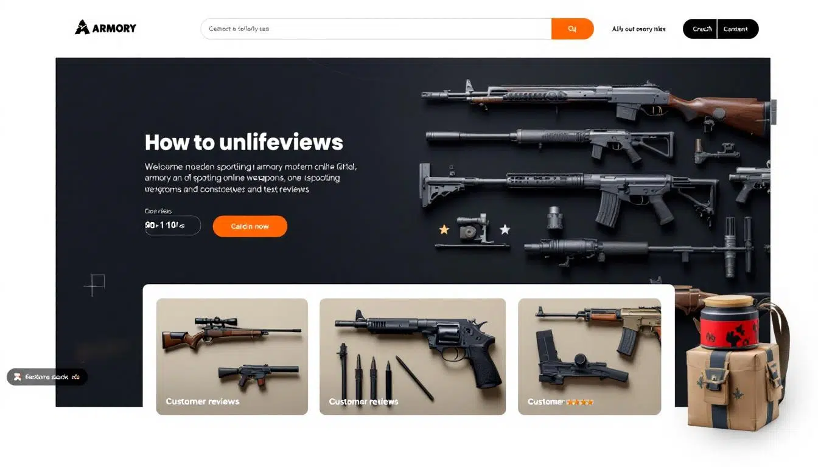Click the gold star rating on third card

579,402
